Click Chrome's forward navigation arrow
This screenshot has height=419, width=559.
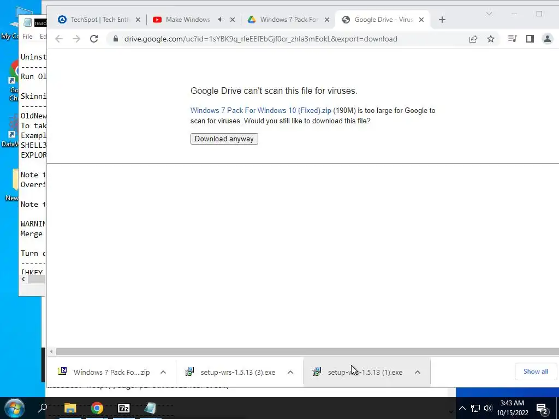(76, 39)
